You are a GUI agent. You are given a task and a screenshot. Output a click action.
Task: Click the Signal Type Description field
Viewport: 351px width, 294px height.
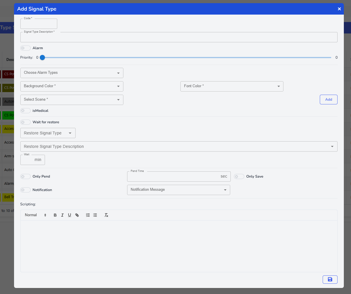coord(179,37)
